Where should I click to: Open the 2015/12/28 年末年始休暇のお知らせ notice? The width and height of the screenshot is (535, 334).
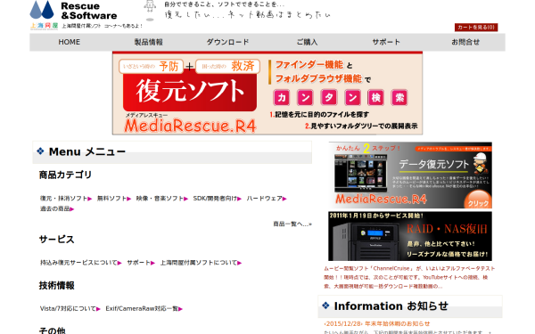376,324
